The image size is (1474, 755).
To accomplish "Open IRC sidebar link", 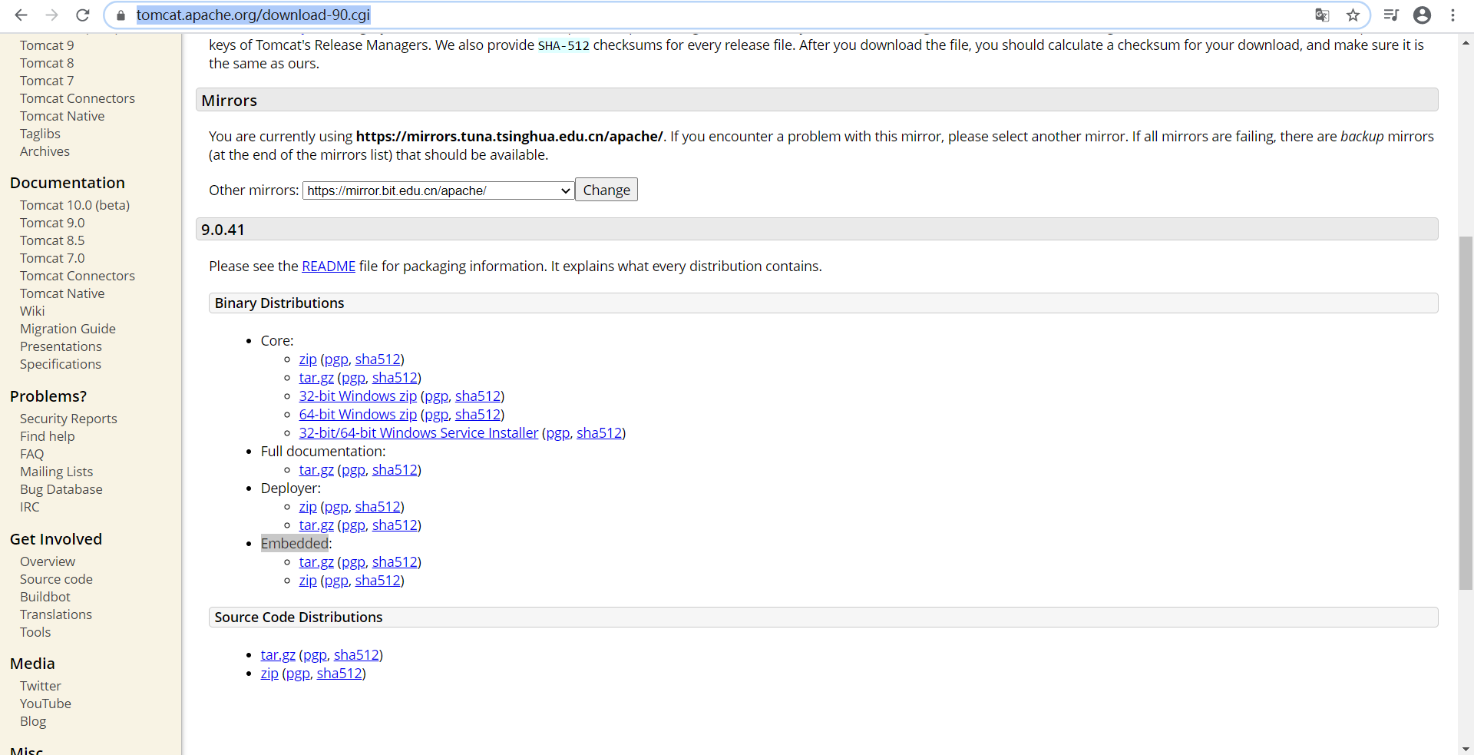I will click(x=30, y=507).
